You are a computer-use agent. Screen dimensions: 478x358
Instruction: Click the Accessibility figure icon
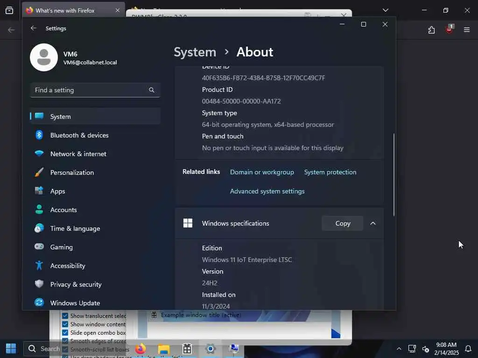(x=39, y=265)
